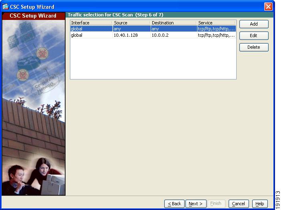Sort by the Source column header
Viewport: 281px width, 210px height.
tap(131, 23)
